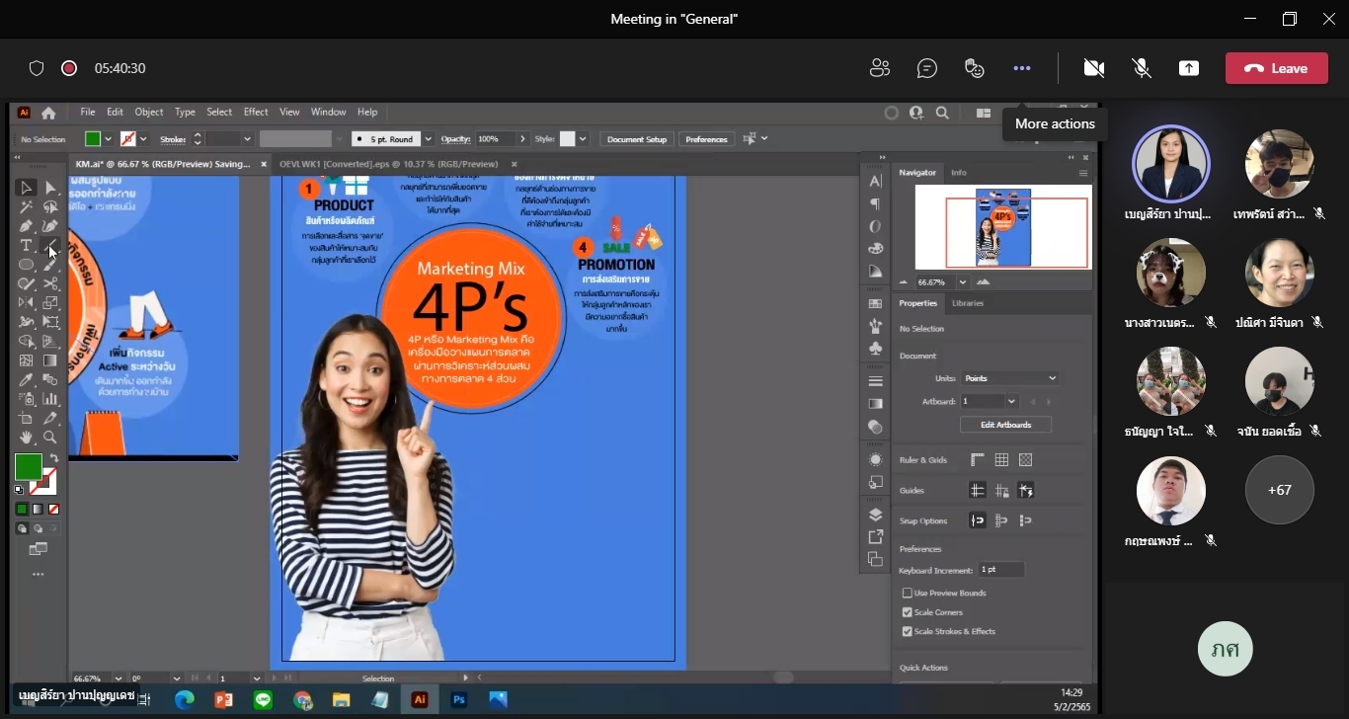Expand the Opacity 100% arrow

click(523, 139)
